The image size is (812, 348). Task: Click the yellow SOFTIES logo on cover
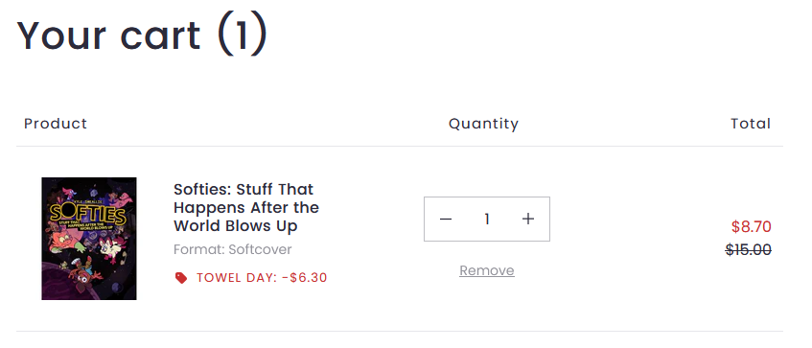click(88, 214)
